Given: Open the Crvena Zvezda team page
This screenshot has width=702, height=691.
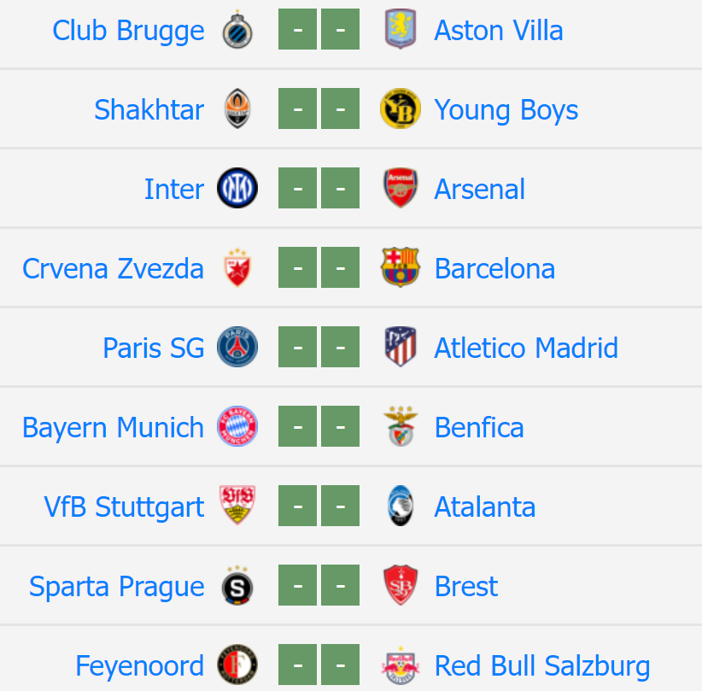Looking at the screenshot, I should coord(114,269).
